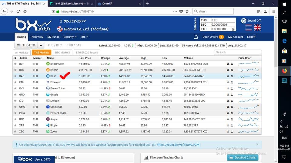Select the Thai flag language icon

[249, 27]
